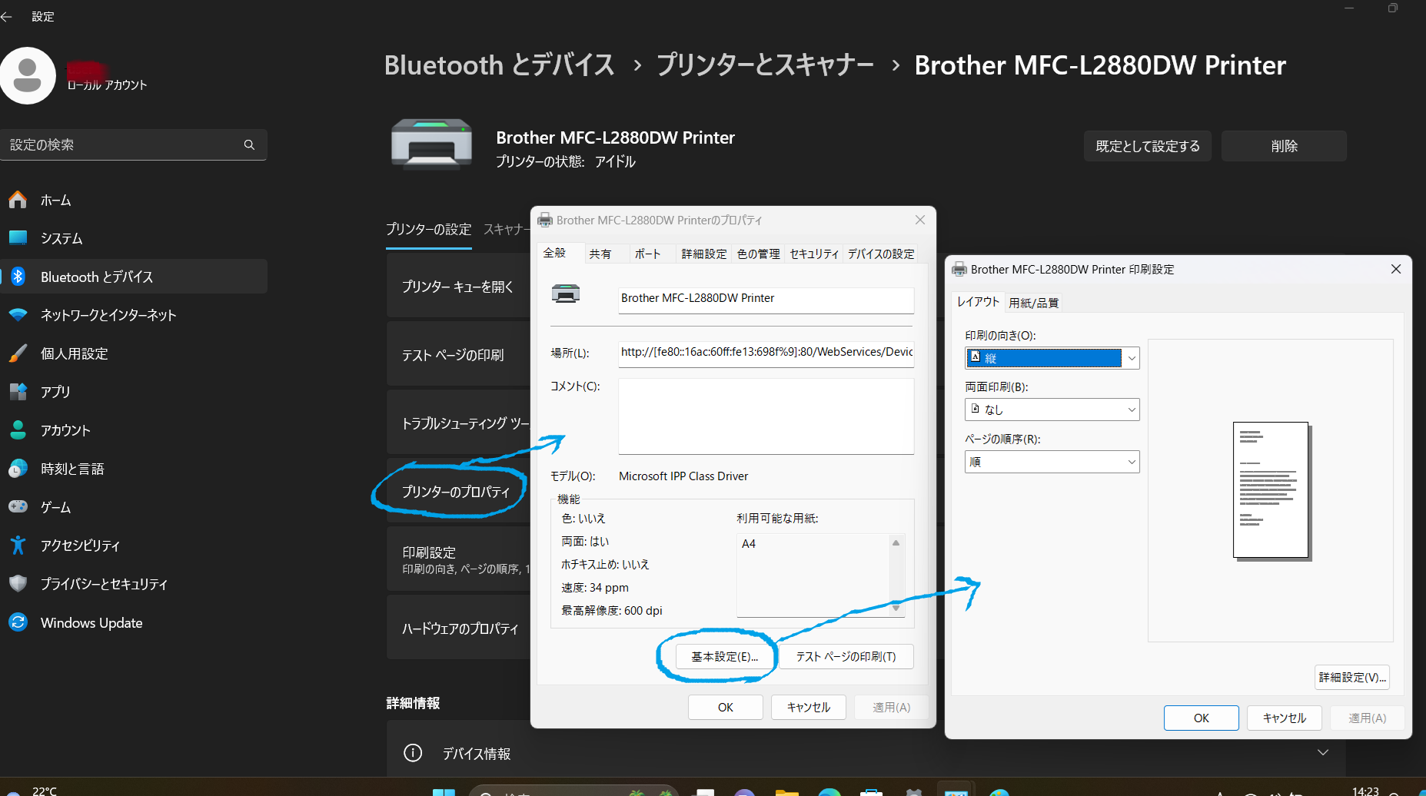
Task: Switch to the 用紙/品質 tab
Action: pos(1033,303)
